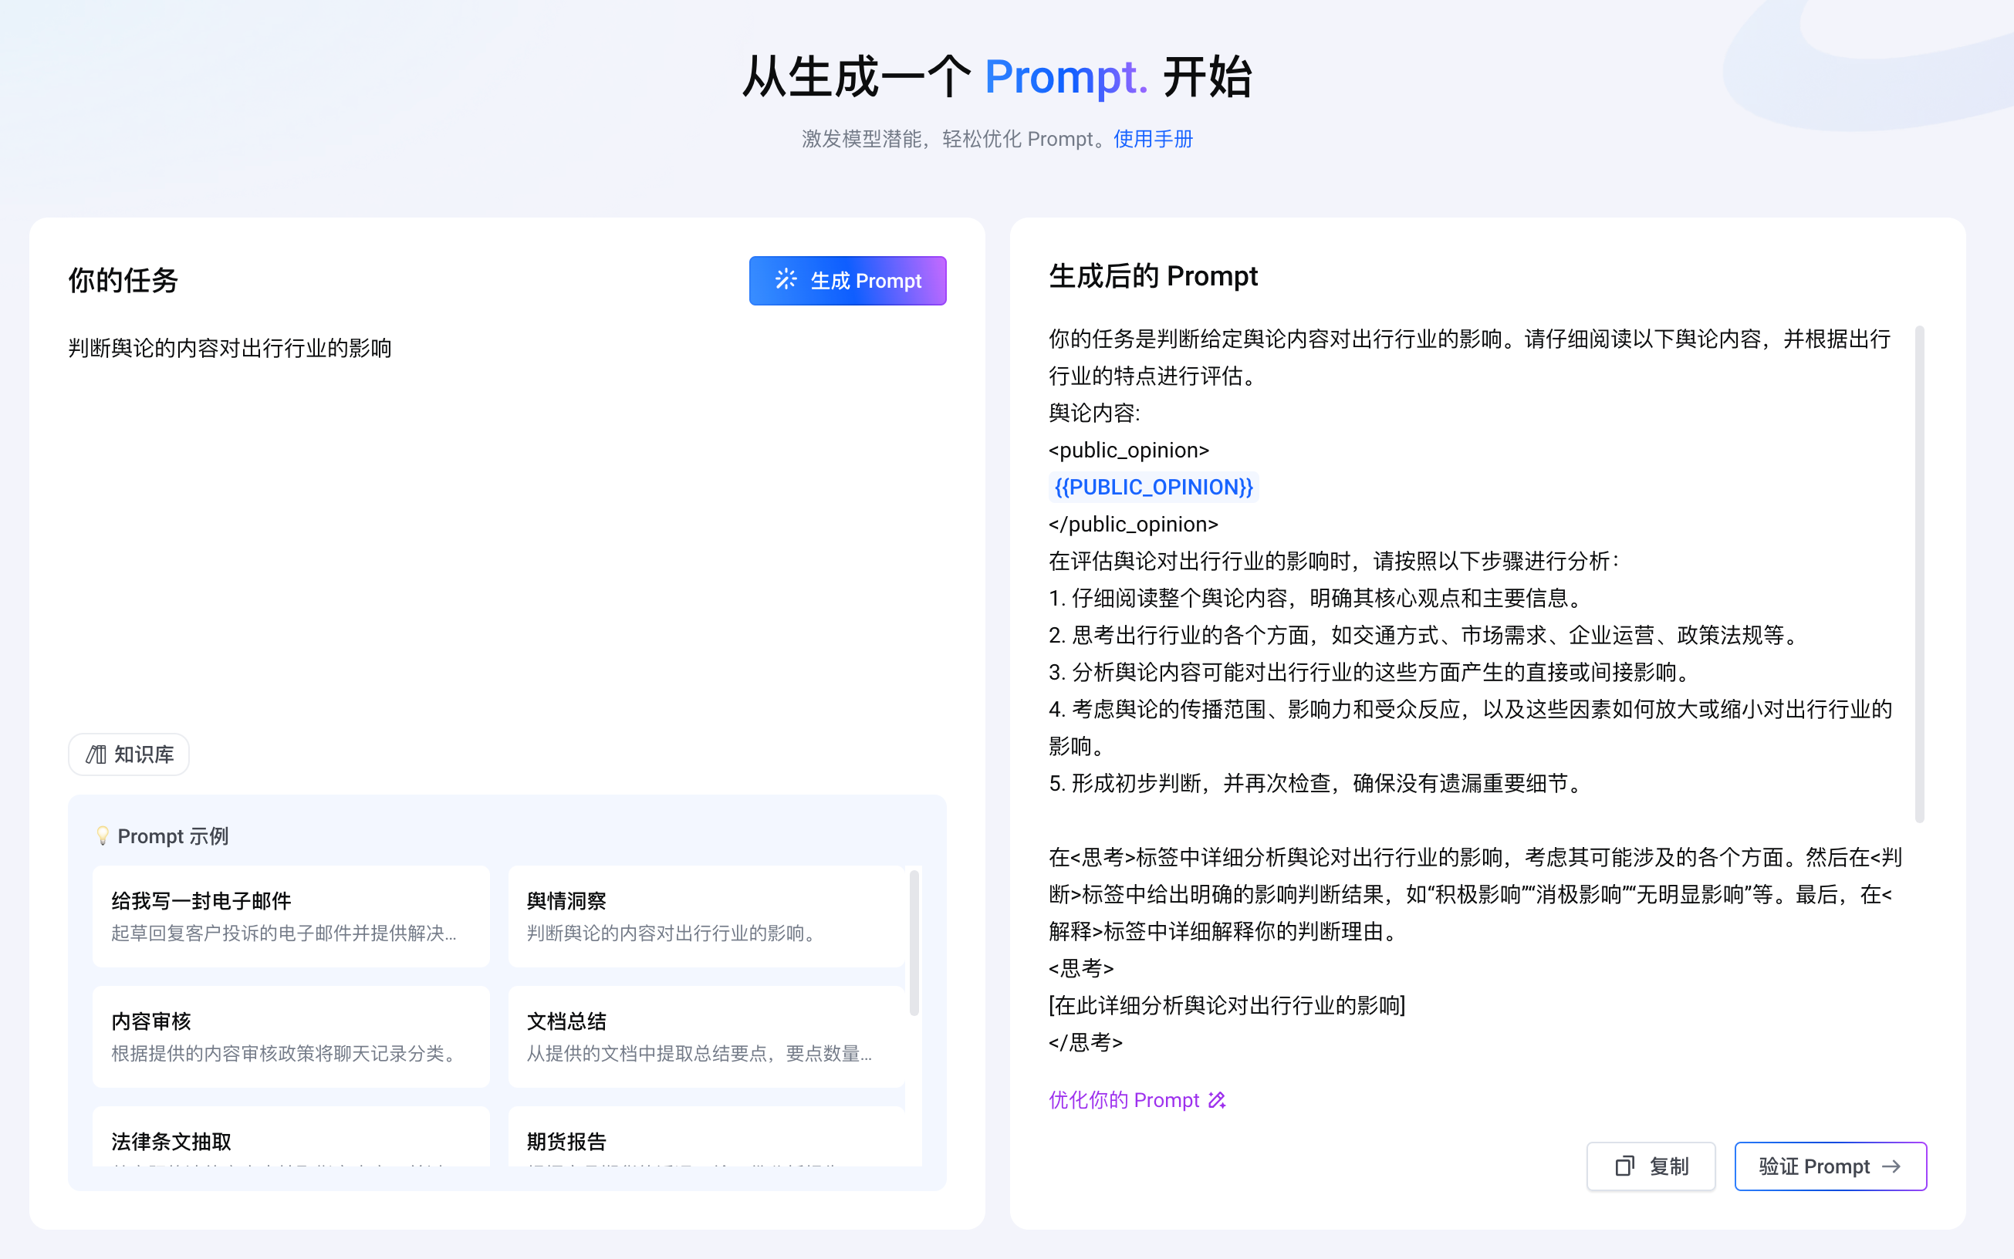Select the 给我写一封电子邮件 example card
This screenshot has width=2014, height=1259.
coord(291,916)
